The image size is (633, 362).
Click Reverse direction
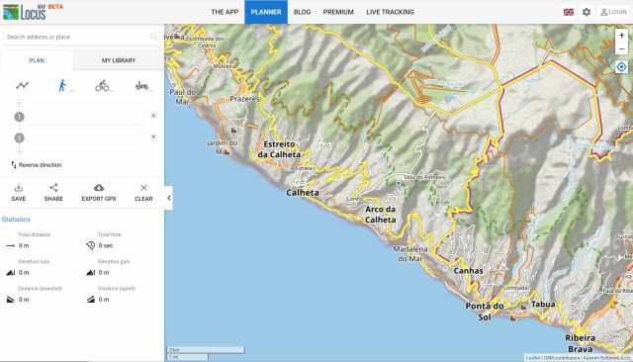pyautogui.click(x=37, y=165)
